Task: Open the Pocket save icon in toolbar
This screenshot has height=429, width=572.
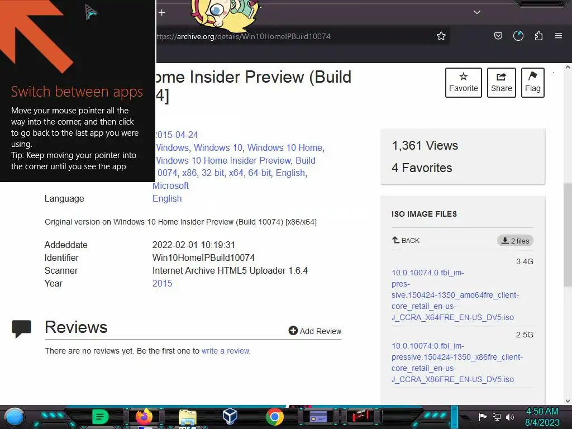Action: (x=498, y=36)
